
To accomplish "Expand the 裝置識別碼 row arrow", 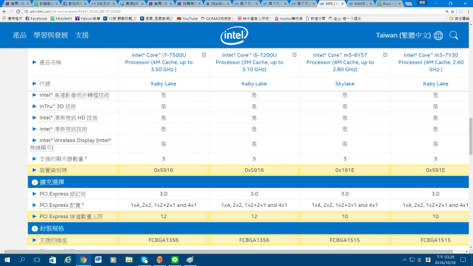I will (x=34, y=170).
